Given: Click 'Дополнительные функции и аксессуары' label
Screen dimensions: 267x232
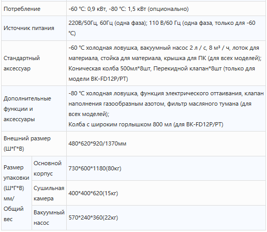Looking at the screenshot, I should [27, 109].
